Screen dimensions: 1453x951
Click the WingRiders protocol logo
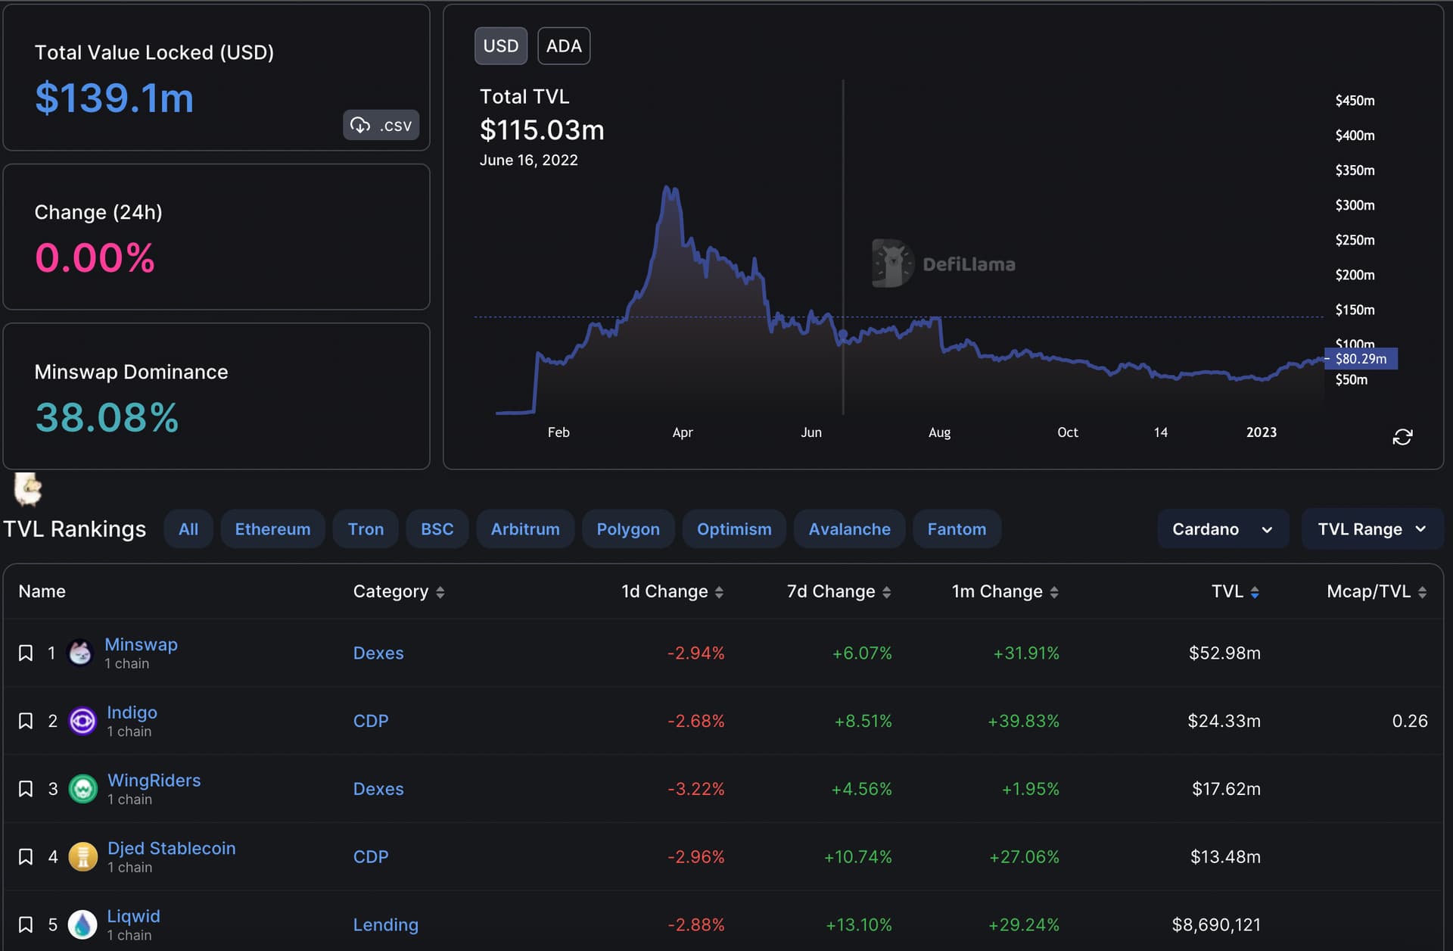click(82, 789)
